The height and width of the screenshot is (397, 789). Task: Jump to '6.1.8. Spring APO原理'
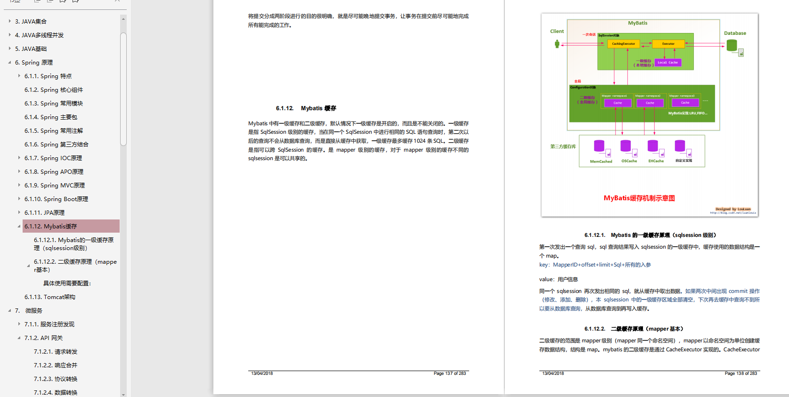pyautogui.click(x=54, y=171)
